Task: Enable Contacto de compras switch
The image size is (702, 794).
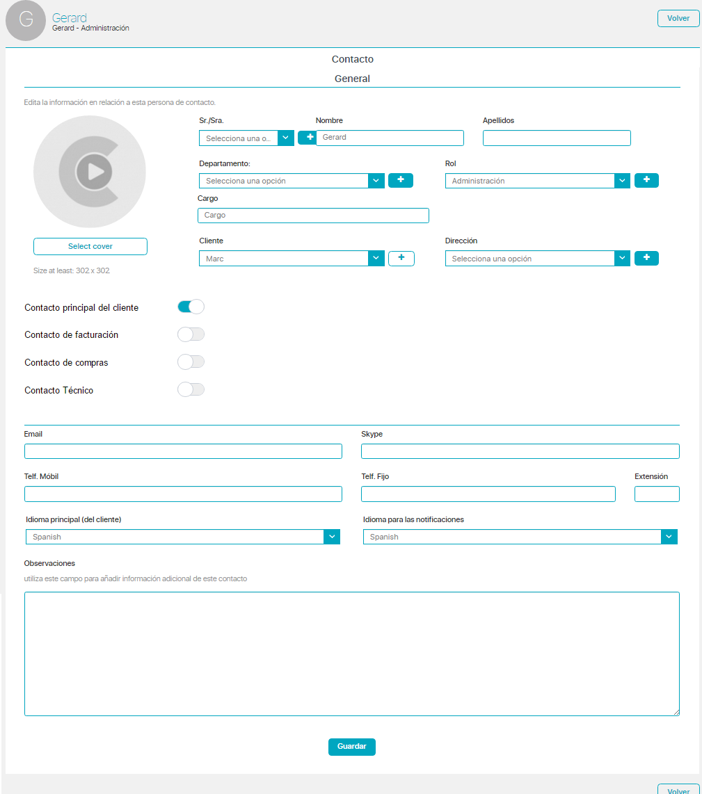Action: click(x=191, y=362)
